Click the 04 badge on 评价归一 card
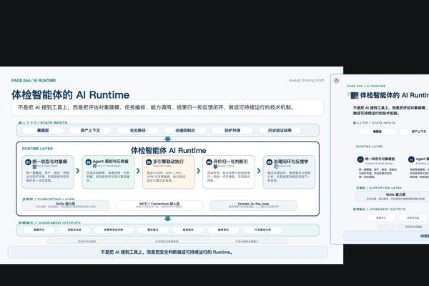The height and width of the screenshot is (286, 429). (x=209, y=162)
